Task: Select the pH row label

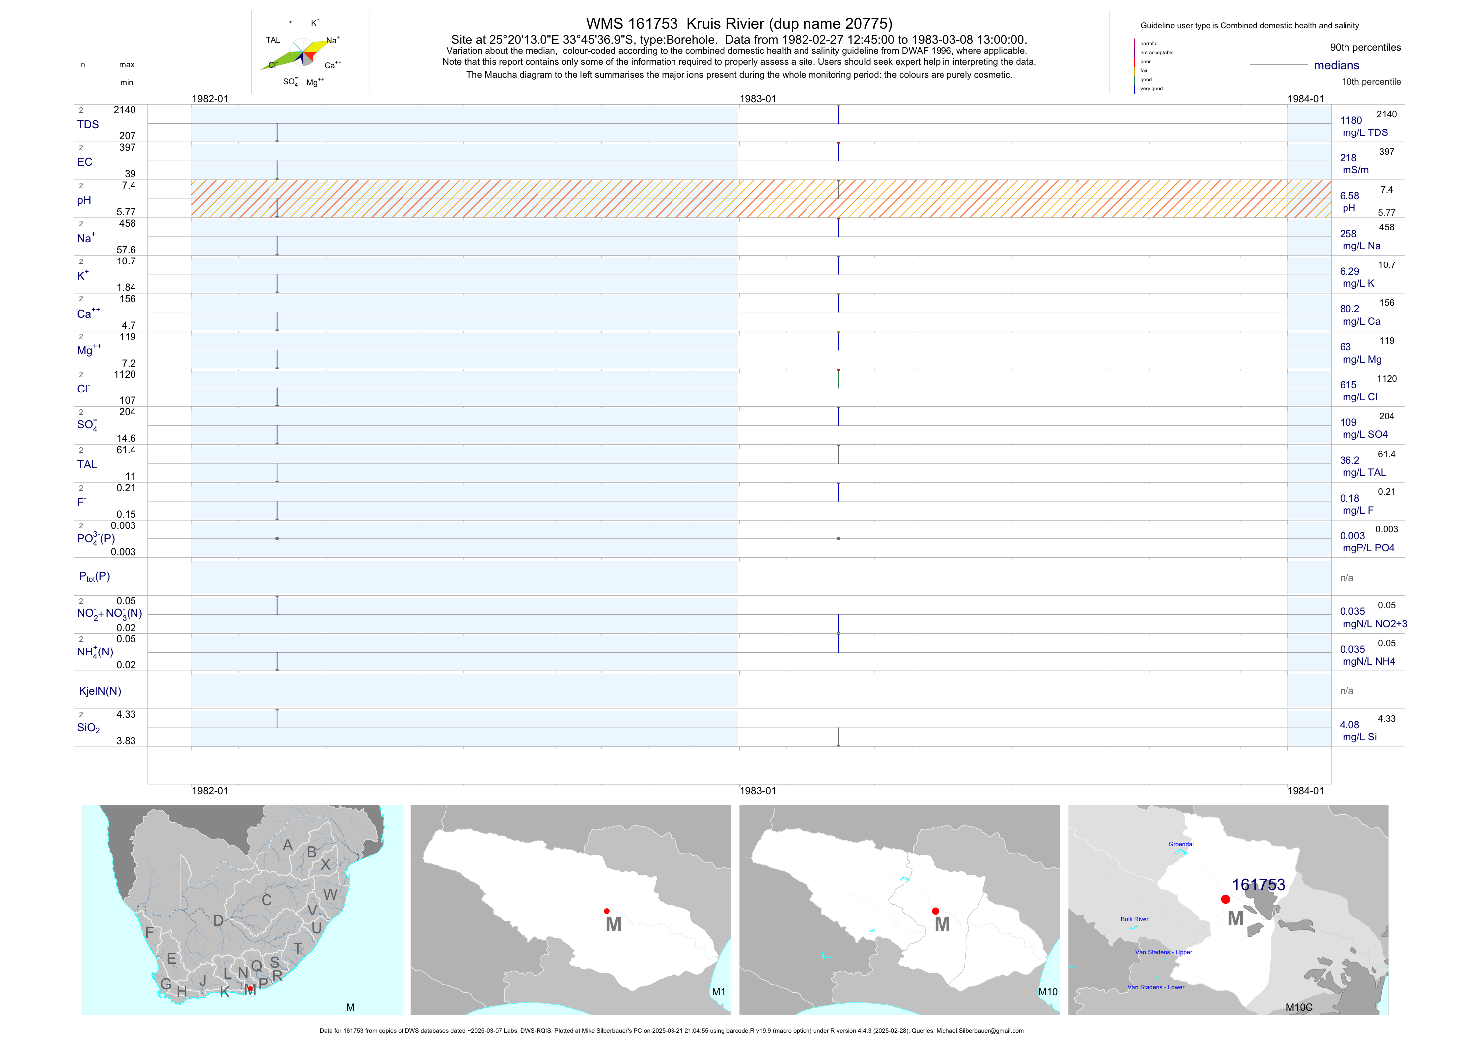Action: coord(84,200)
